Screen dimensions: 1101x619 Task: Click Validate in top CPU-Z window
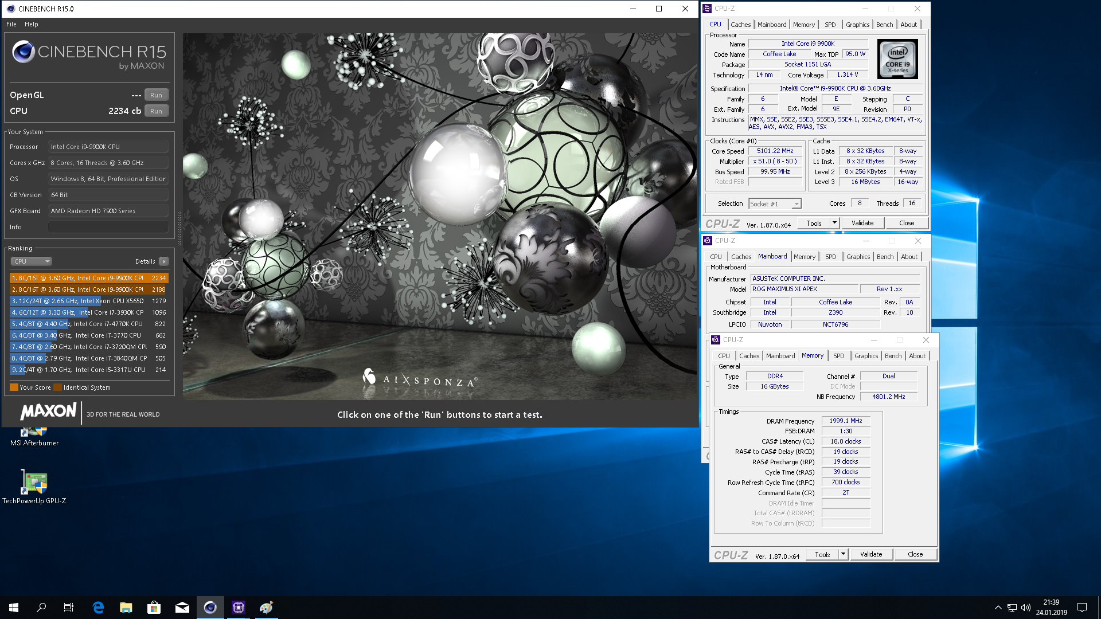tap(862, 224)
